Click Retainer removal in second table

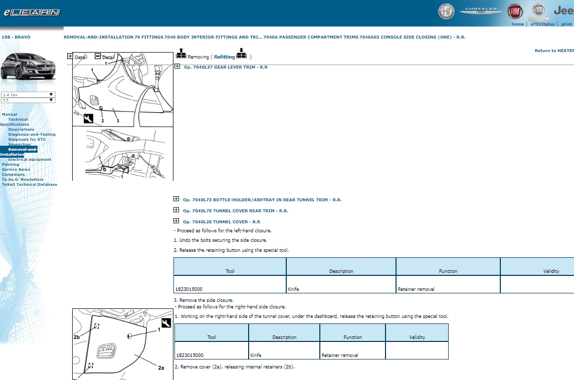click(340, 355)
